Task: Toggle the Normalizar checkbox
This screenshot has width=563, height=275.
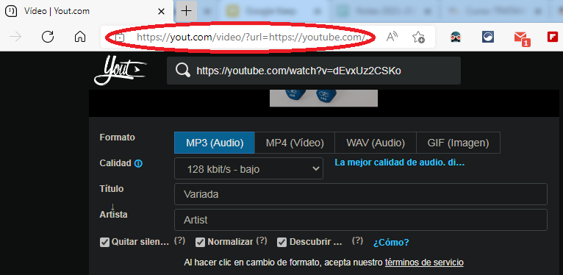Action: (x=200, y=243)
